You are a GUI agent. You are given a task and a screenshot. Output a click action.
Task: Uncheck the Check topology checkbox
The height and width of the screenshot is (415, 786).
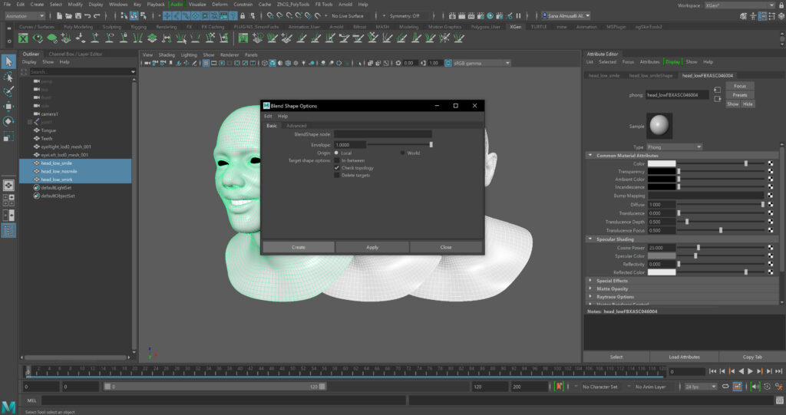pyautogui.click(x=337, y=167)
